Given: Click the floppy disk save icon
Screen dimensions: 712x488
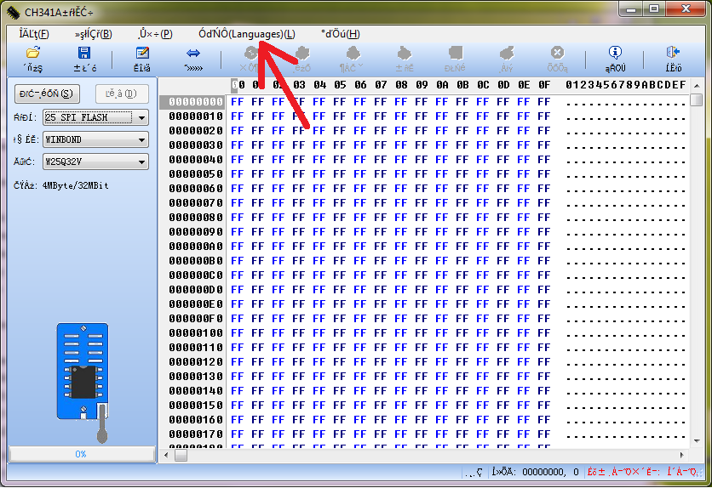Looking at the screenshot, I should pyautogui.click(x=84, y=53).
